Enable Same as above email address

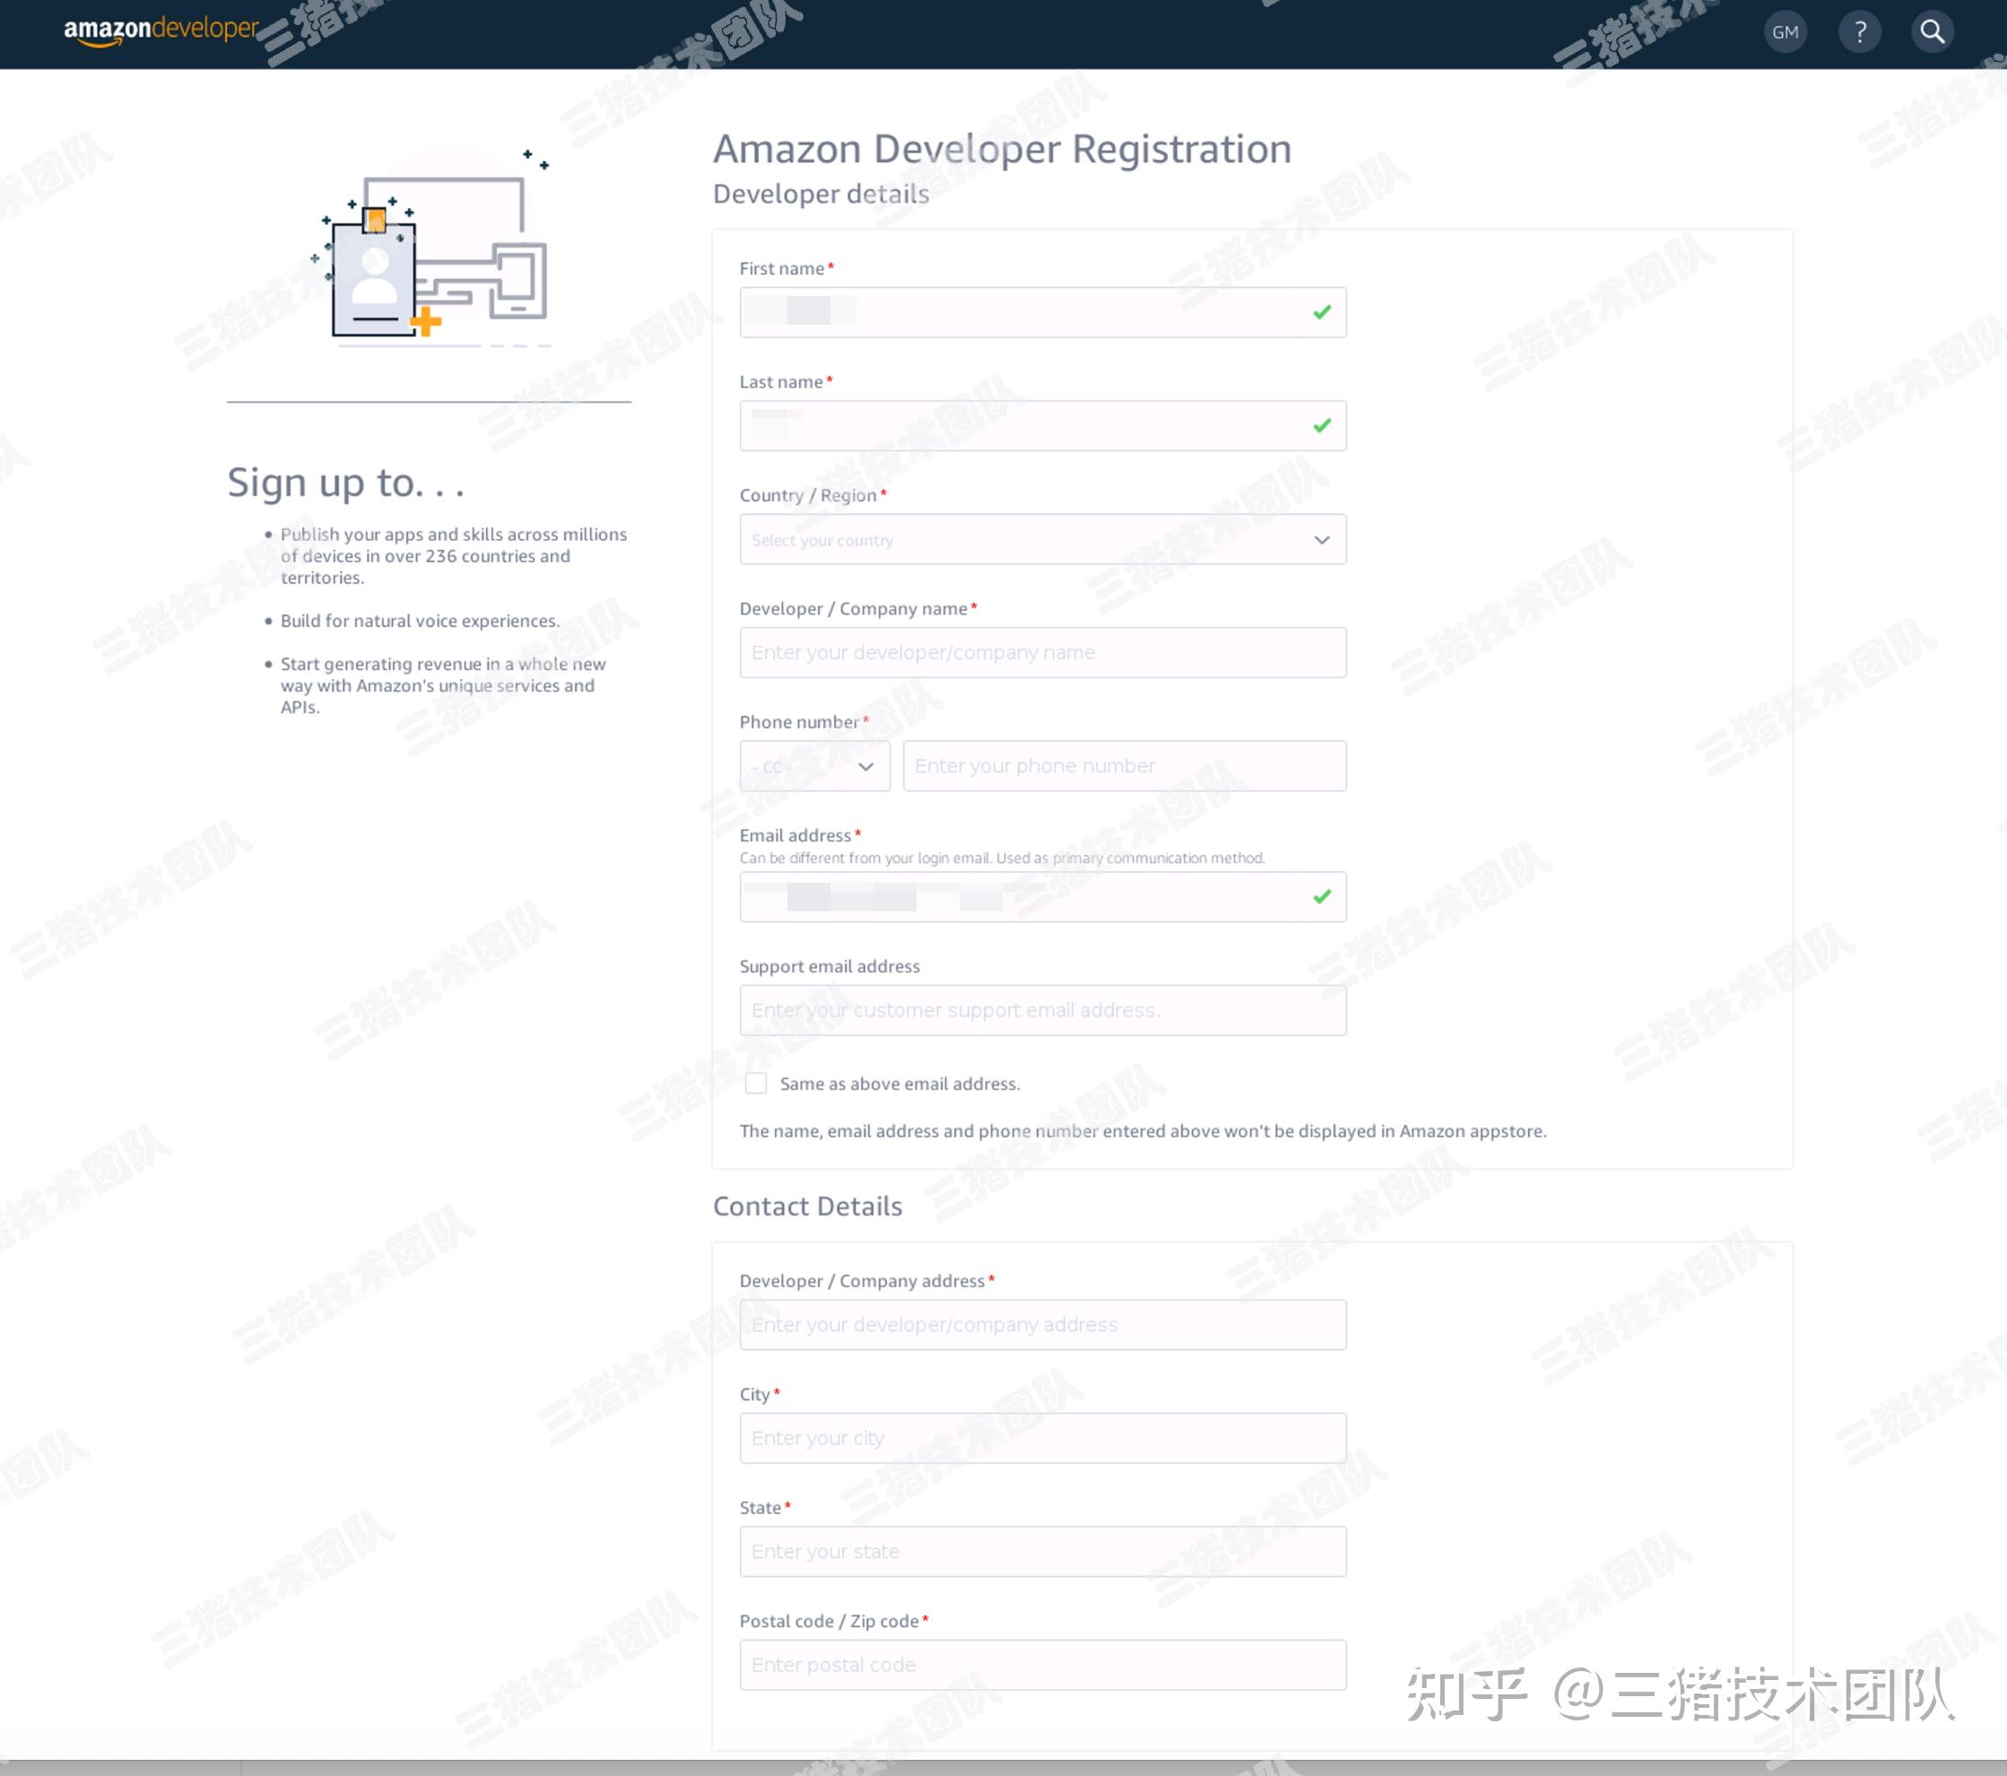pos(755,1083)
